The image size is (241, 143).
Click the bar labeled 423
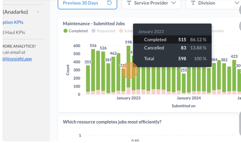click(x=234, y=77)
